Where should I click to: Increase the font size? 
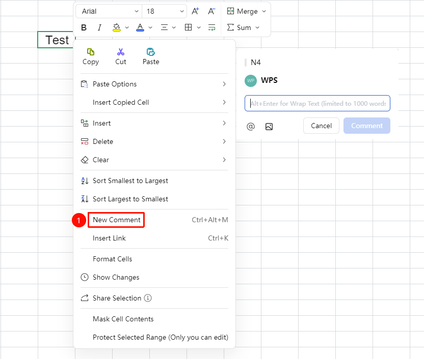click(x=195, y=11)
